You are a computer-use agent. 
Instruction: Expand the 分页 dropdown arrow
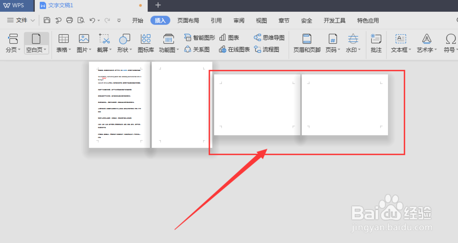(19, 49)
